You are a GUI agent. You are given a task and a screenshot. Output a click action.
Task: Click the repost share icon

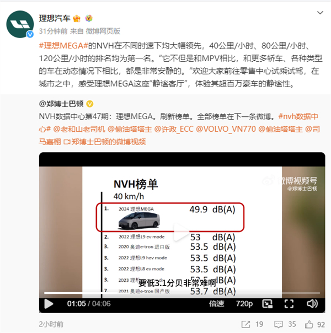click(245, 324)
